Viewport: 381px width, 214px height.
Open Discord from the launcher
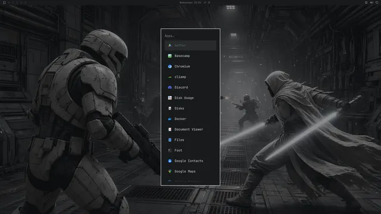[190, 87]
